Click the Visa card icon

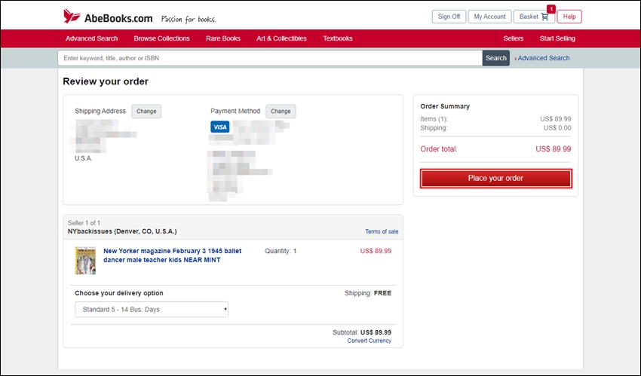coord(220,127)
